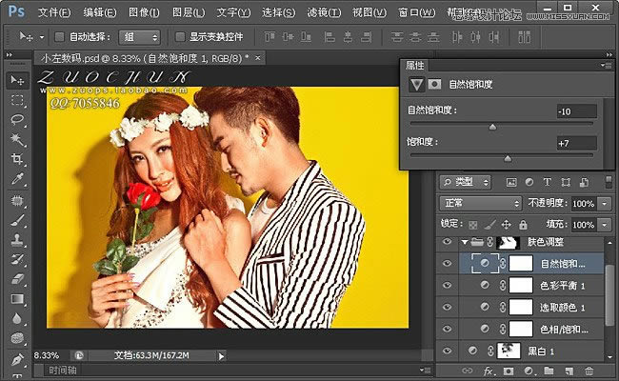Hide the 黑白 1 layer
Viewport: 619px width, 381px height.
click(x=447, y=351)
